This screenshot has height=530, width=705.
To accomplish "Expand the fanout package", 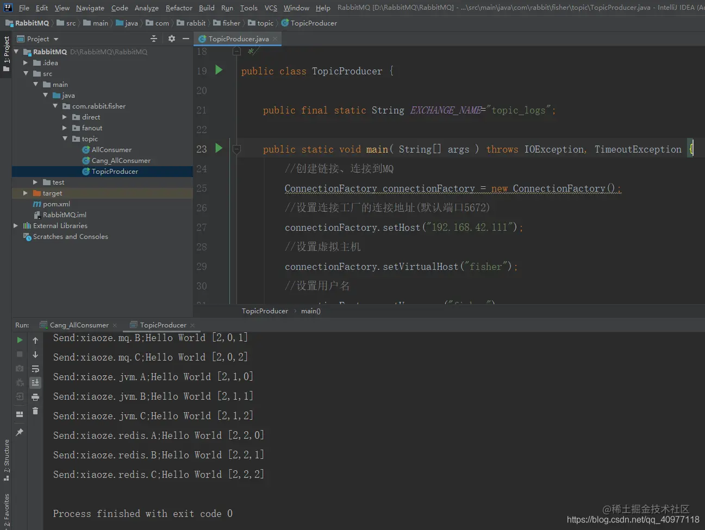I will [65, 128].
